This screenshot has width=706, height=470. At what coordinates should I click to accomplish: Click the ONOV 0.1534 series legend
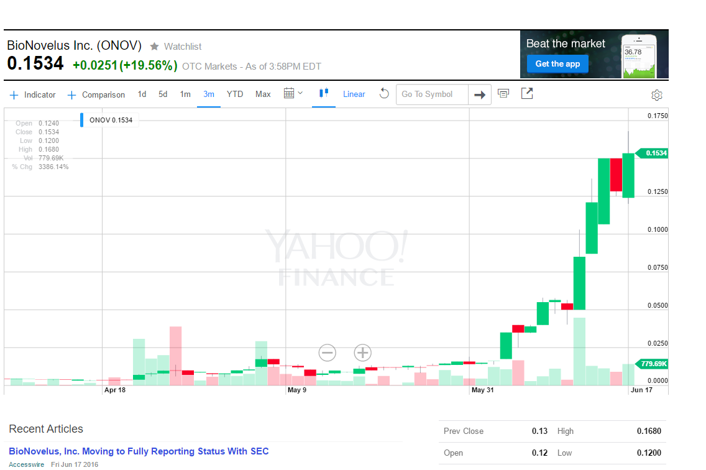(x=111, y=120)
